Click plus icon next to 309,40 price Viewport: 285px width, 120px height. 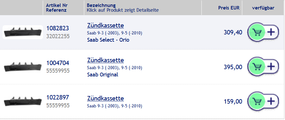click(x=271, y=33)
